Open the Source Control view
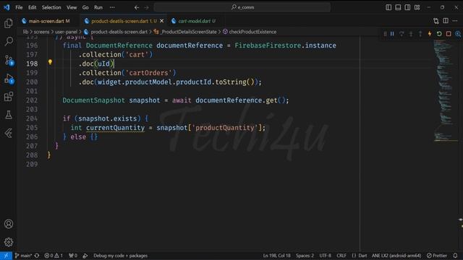Viewport: 463px width, 260px height. pyautogui.click(x=9, y=60)
